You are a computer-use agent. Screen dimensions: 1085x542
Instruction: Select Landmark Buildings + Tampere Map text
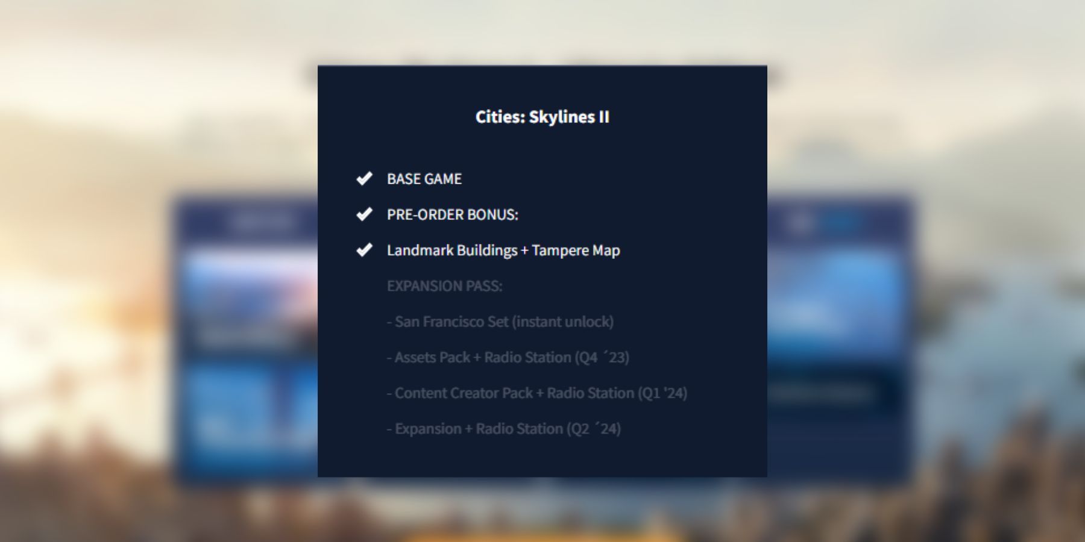coord(503,250)
